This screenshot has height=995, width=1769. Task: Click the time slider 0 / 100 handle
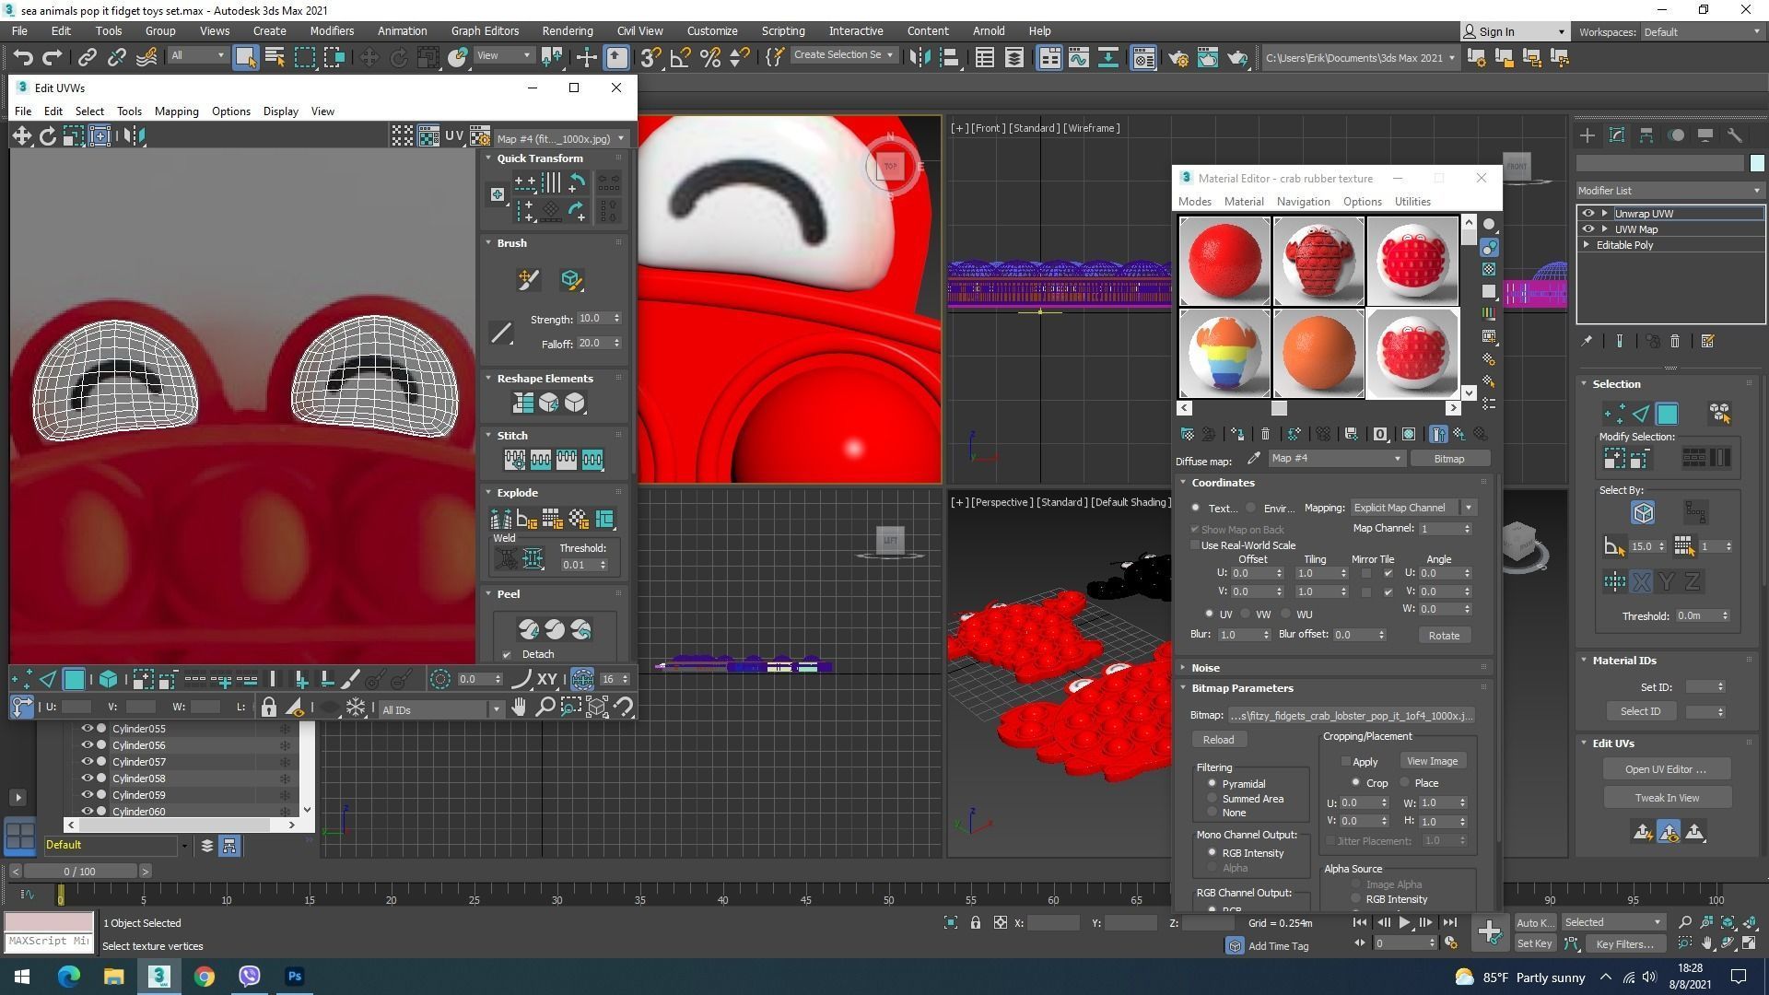[x=79, y=872]
